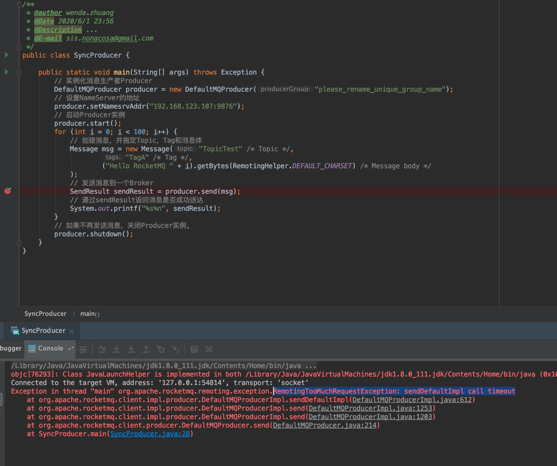
Task: Click DEFAULT_CHARSET constant in code
Action: [x=322, y=166]
